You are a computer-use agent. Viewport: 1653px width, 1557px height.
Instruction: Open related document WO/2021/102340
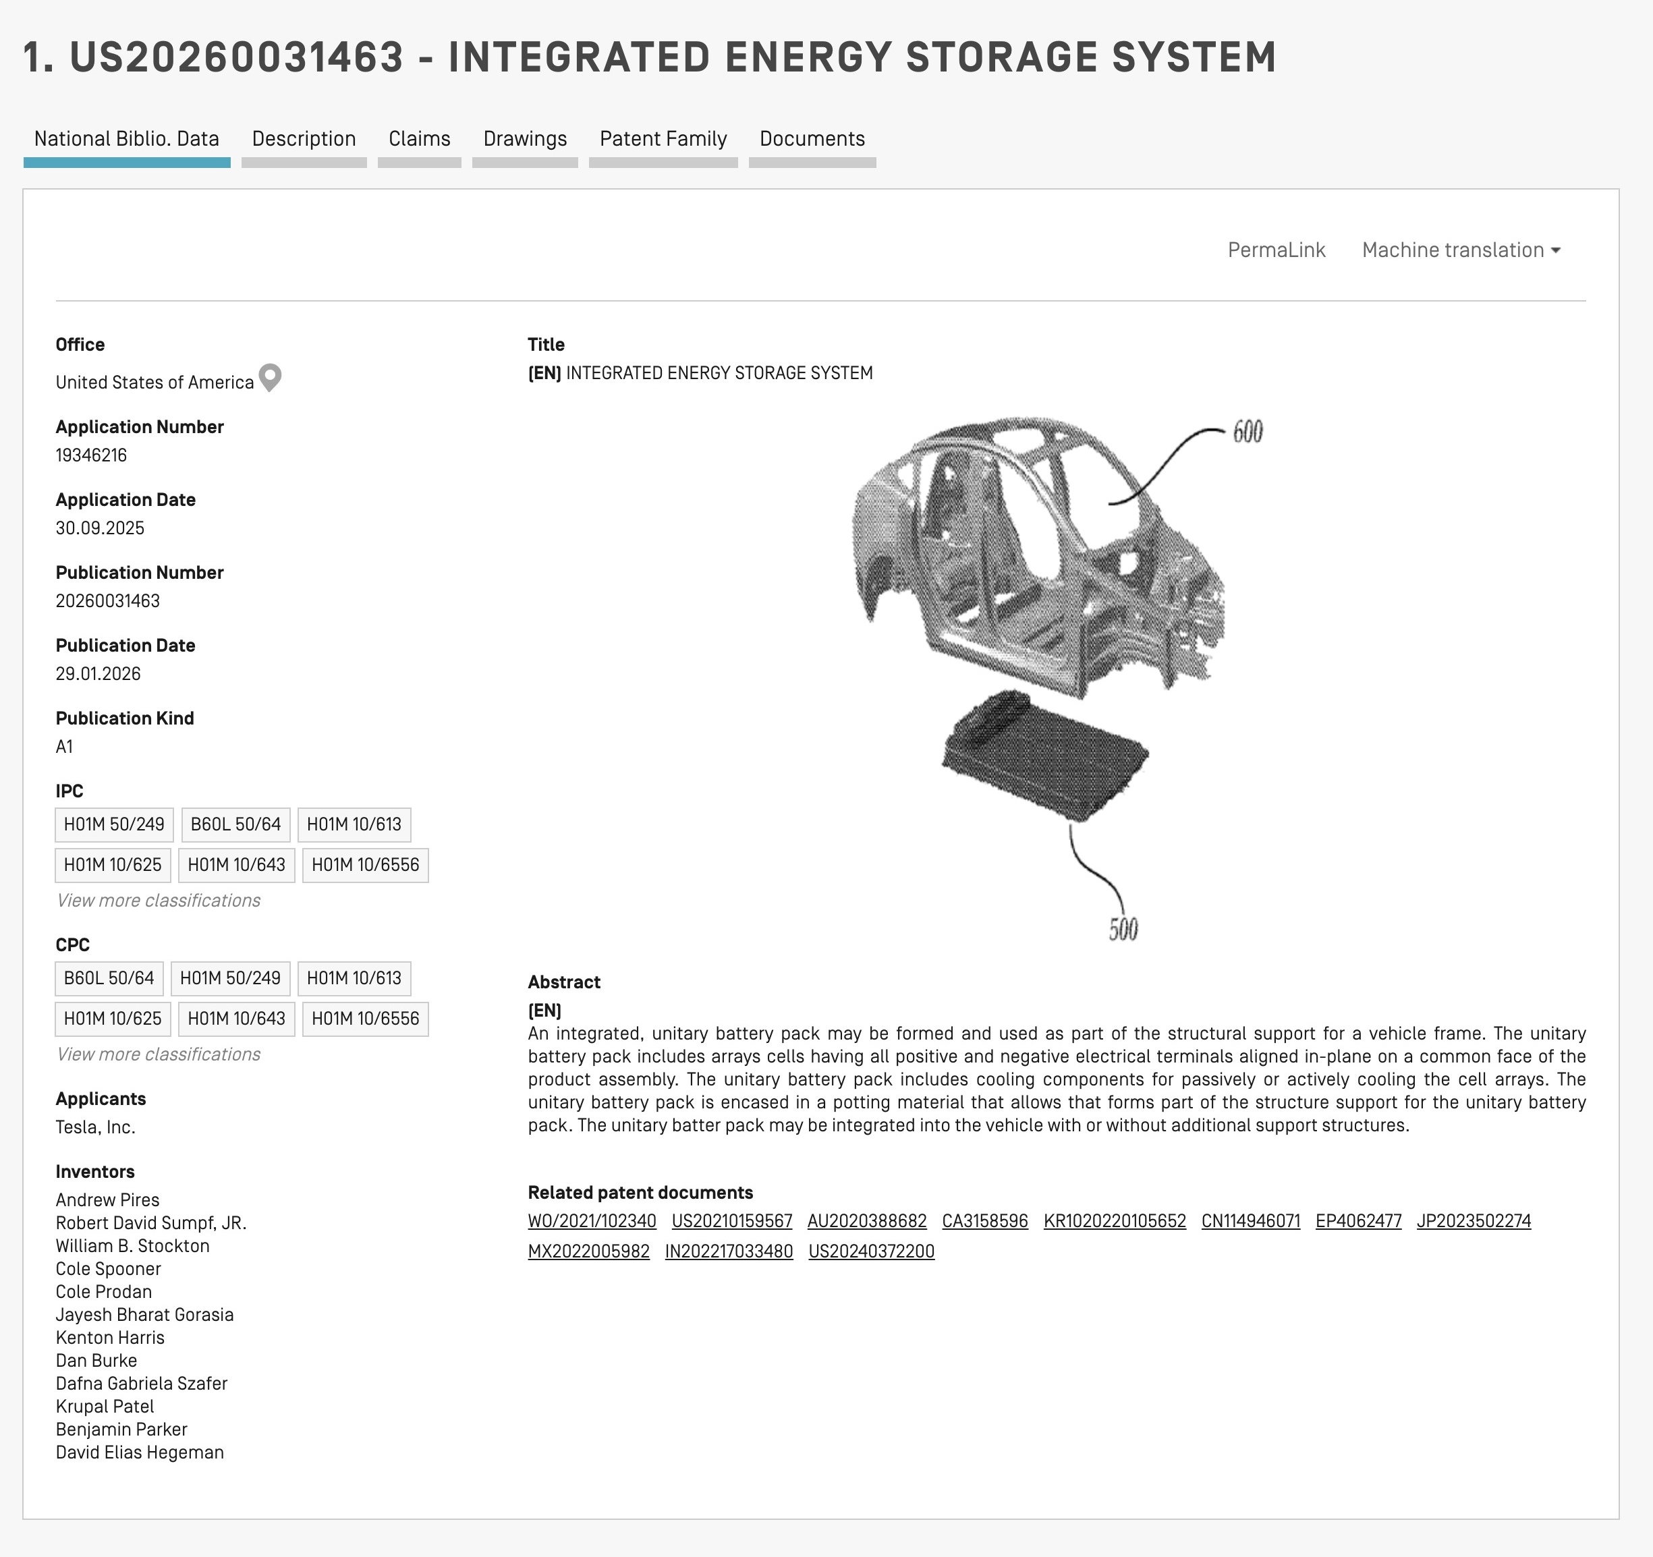point(591,1221)
